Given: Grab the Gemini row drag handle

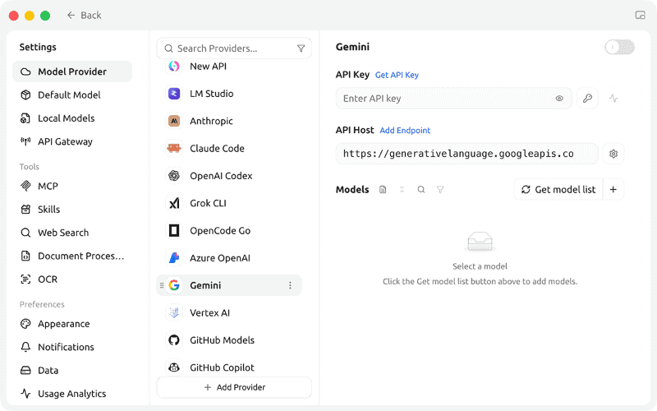Looking at the screenshot, I should pos(162,285).
